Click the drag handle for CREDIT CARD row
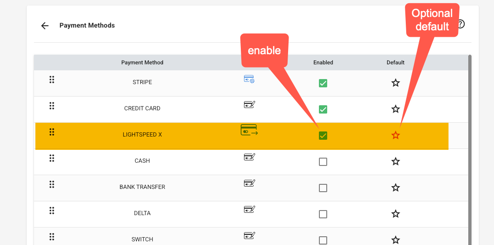This screenshot has width=494, height=245. coord(51,106)
